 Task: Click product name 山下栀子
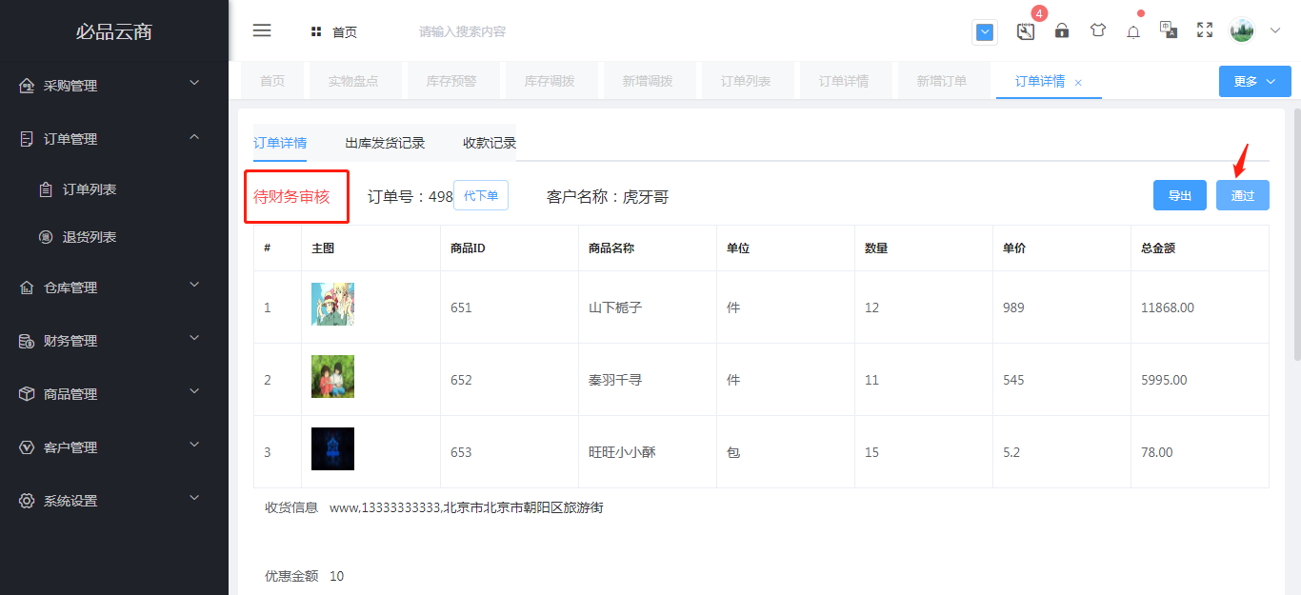pyautogui.click(x=615, y=307)
